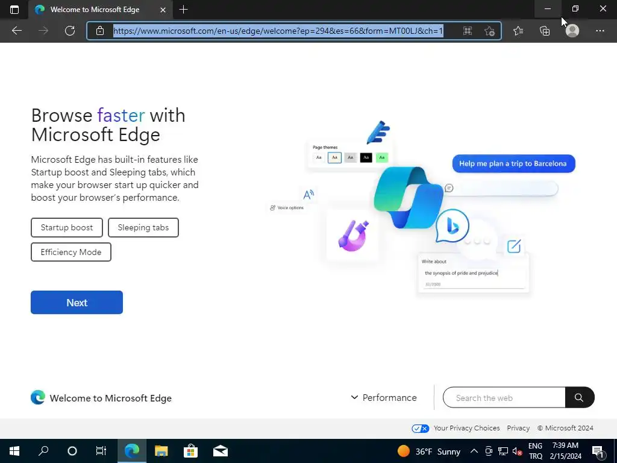Open Task View in taskbar
The height and width of the screenshot is (463, 617).
101,451
